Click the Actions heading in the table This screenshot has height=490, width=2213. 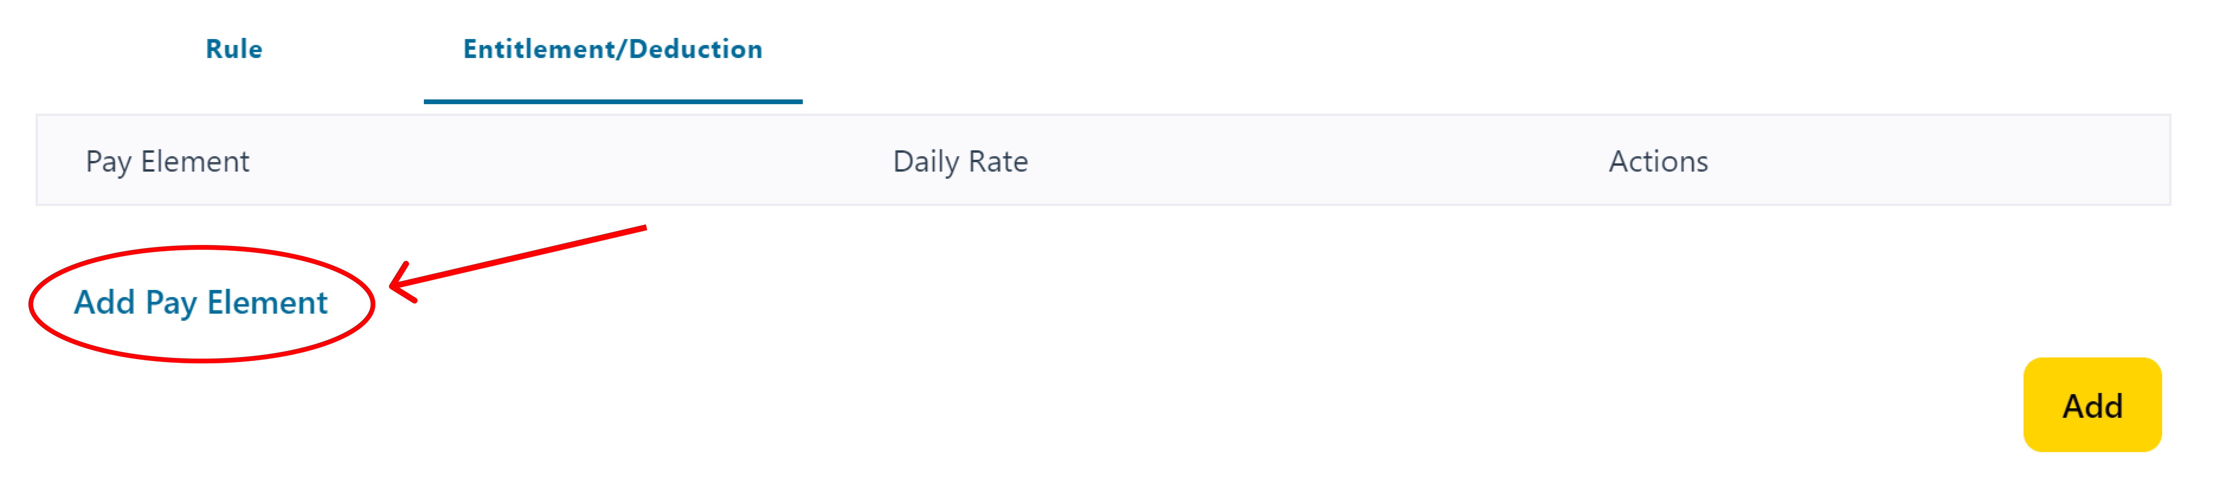point(1658,161)
